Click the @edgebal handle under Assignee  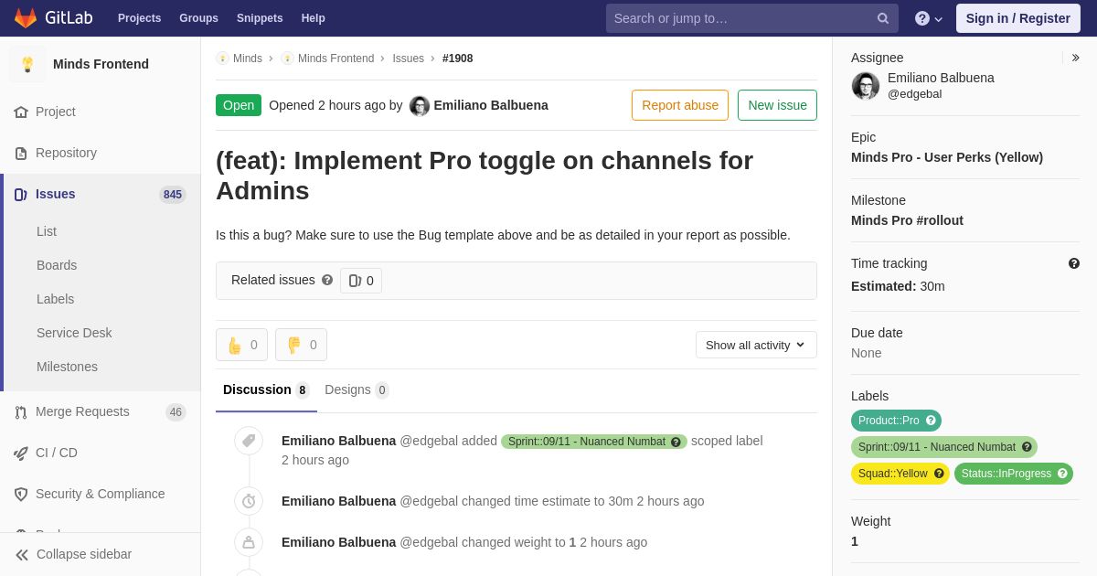click(914, 94)
